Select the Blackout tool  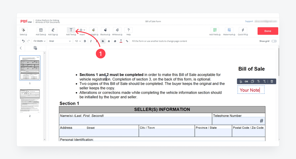coord(105,30)
